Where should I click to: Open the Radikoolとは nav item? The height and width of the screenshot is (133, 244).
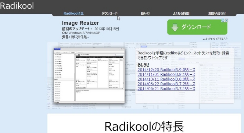click(x=74, y=13)
